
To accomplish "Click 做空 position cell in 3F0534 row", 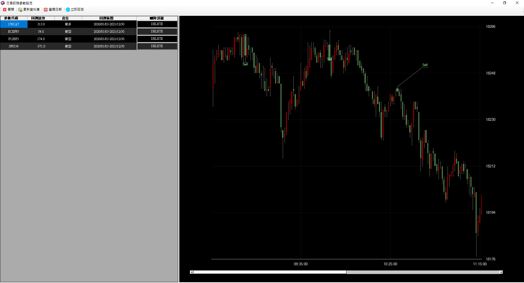I will pyautogui.click(x=68, y=46).
